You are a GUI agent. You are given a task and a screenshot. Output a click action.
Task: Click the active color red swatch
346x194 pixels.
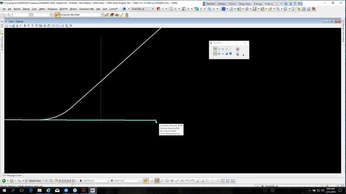point(158,9)
